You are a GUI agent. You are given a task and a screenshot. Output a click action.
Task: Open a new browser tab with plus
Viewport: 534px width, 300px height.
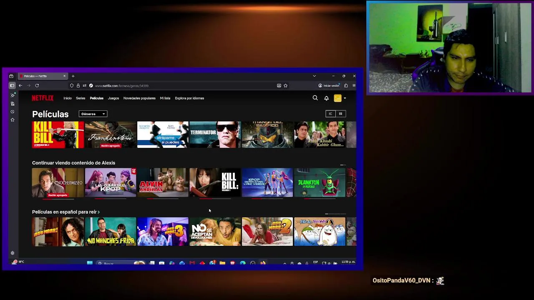coord(73,76)
